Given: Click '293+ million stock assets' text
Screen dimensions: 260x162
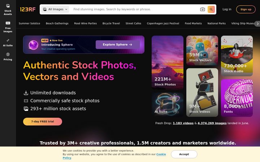Looking at the screenshot, I should click(58, 109).
